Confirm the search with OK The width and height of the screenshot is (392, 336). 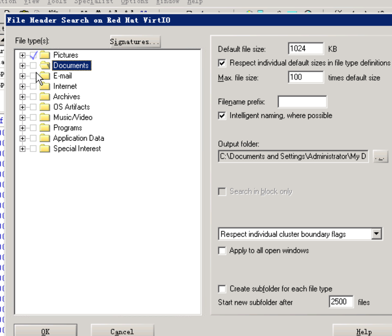pyautogui.click(x=45, y=331)
